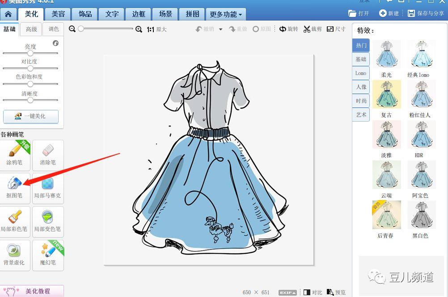Click the 清晰度 slider handle
The width and height of the screenshot is (448, 297).
[x=30, y=100]
